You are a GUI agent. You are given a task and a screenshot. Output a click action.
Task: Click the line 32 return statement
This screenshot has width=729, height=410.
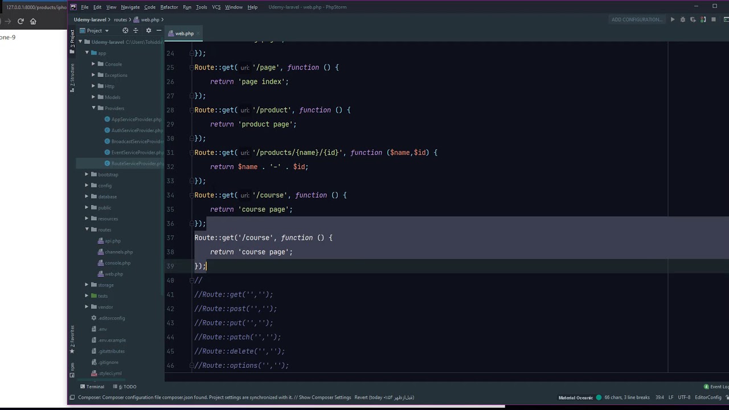click(259, 167)
